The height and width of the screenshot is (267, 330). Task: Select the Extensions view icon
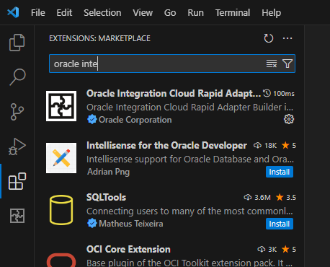[17, 181]
